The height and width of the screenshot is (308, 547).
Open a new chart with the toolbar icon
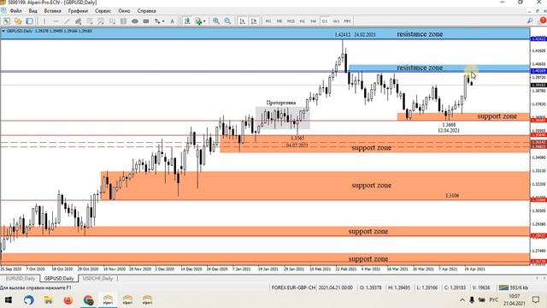pos(7,21)
